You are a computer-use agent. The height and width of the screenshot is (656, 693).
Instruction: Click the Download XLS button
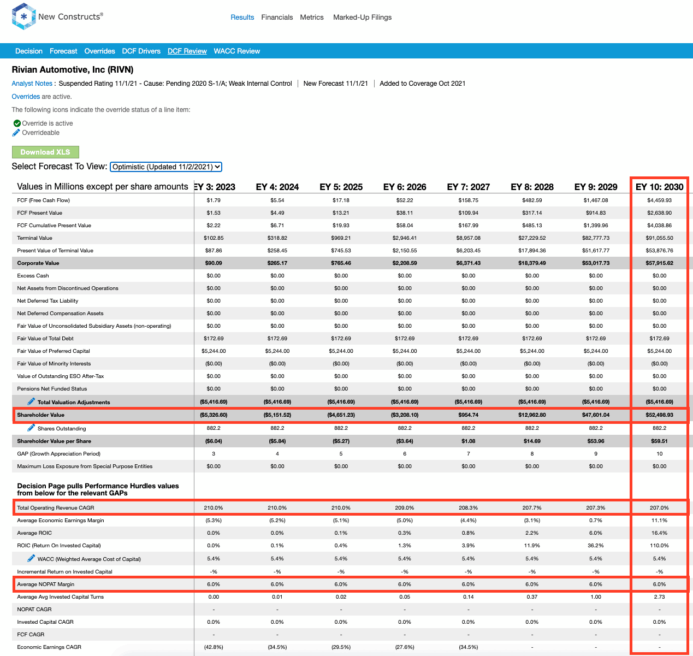point(45,152)
